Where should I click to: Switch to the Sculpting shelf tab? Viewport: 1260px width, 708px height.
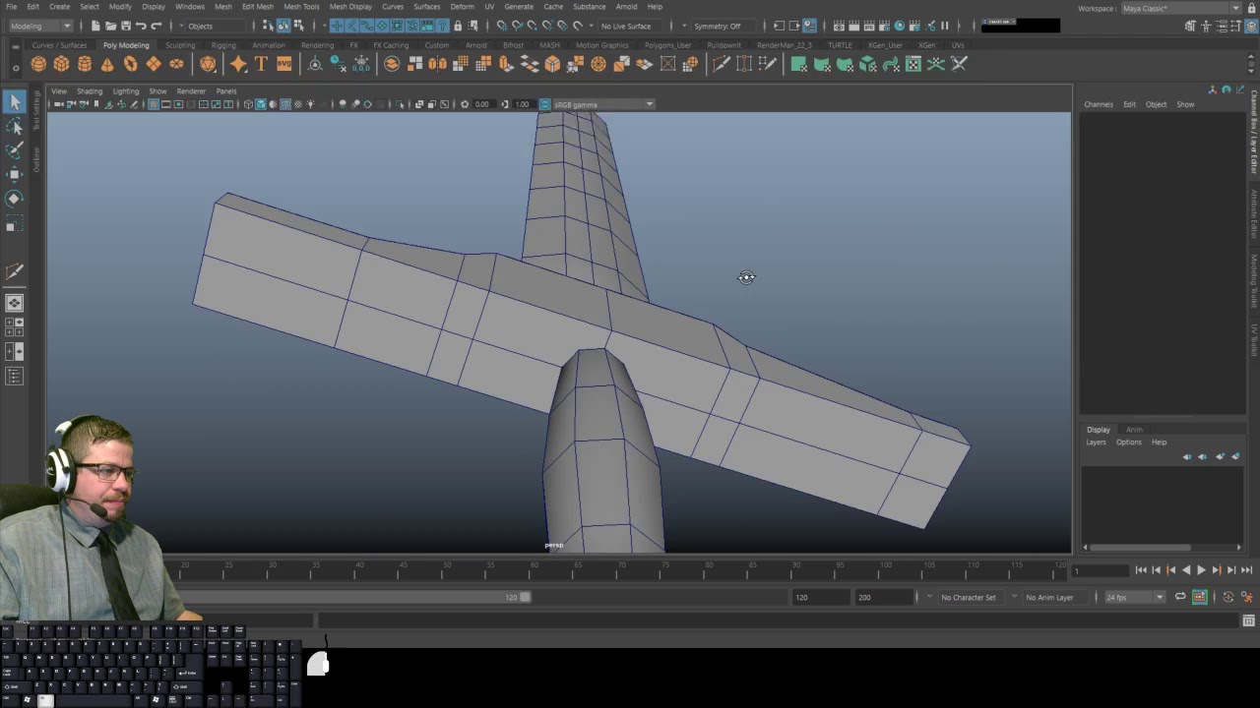coord(180,45)
